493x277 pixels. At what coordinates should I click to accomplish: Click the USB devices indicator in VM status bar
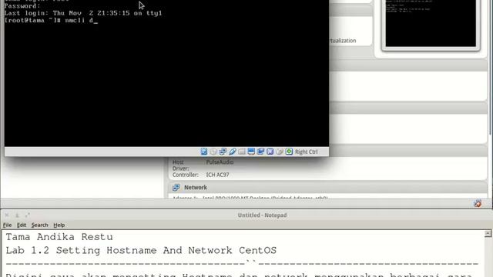point(233,152)
